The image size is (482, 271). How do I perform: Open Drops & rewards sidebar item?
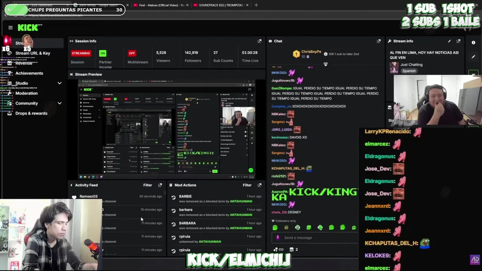[31, 113]
